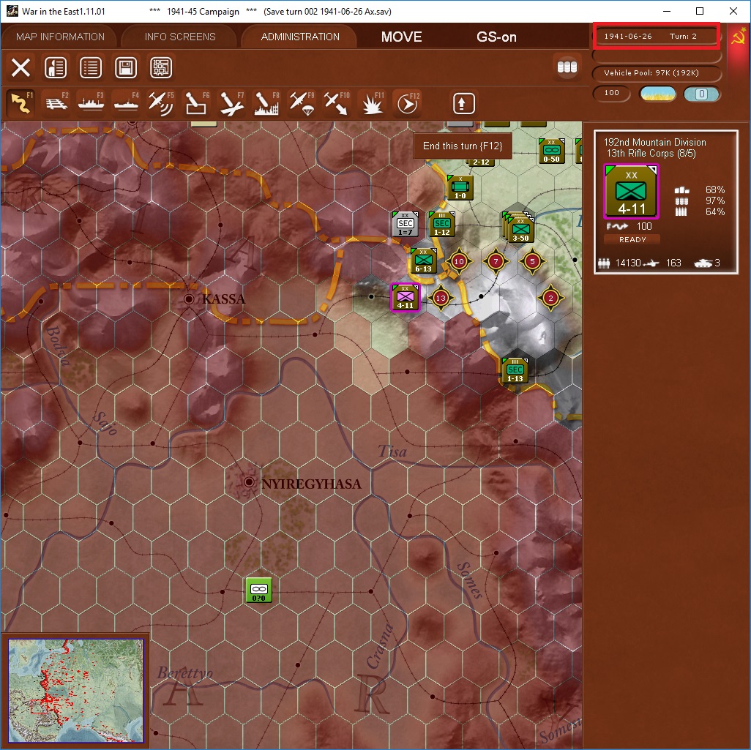Viewport: 751px width, 750px height.
Task: Click the 100 value pill in top panel
Action: tap(612, 93)
